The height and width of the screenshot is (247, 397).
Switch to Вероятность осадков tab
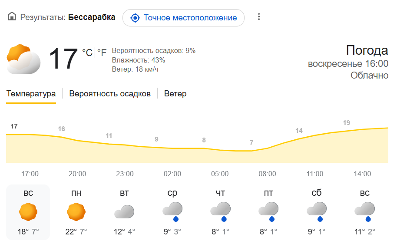(110, 94)
